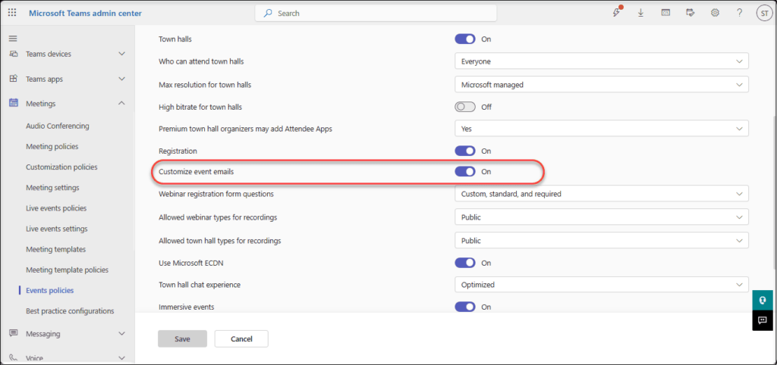777x365 pixels.
Task: Open the activity lightning bolt notifications
Action: click(x=616, y=13)
